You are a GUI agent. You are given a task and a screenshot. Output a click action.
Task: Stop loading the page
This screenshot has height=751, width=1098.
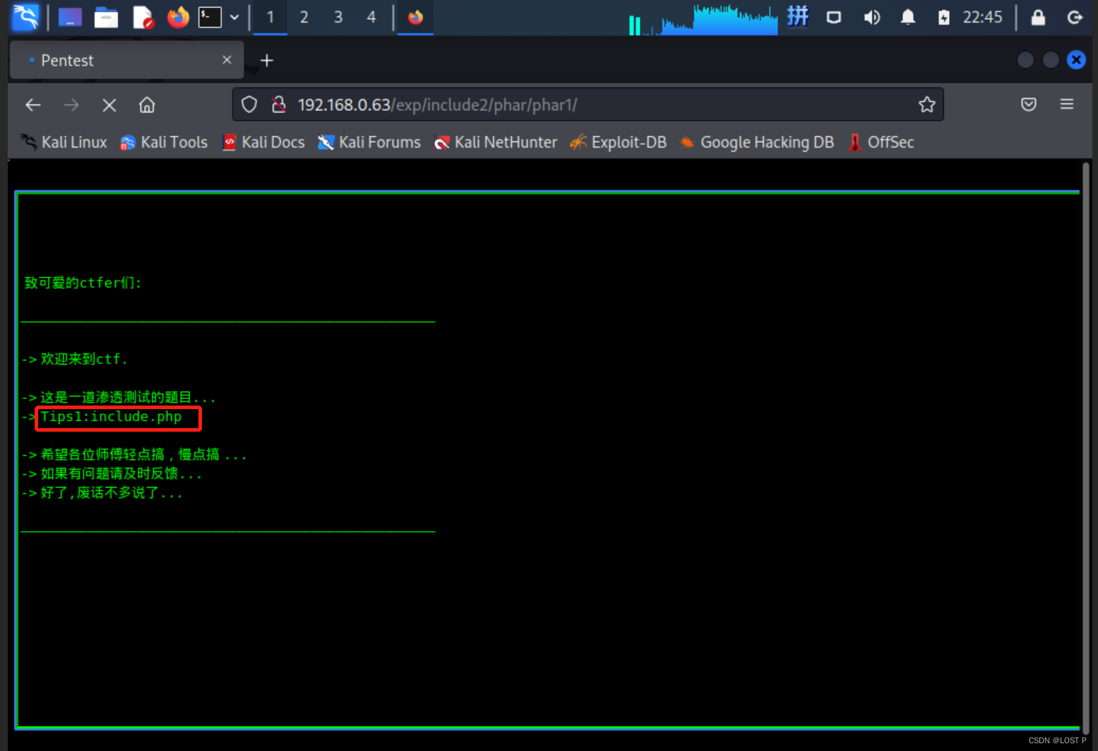click(109, 105)
